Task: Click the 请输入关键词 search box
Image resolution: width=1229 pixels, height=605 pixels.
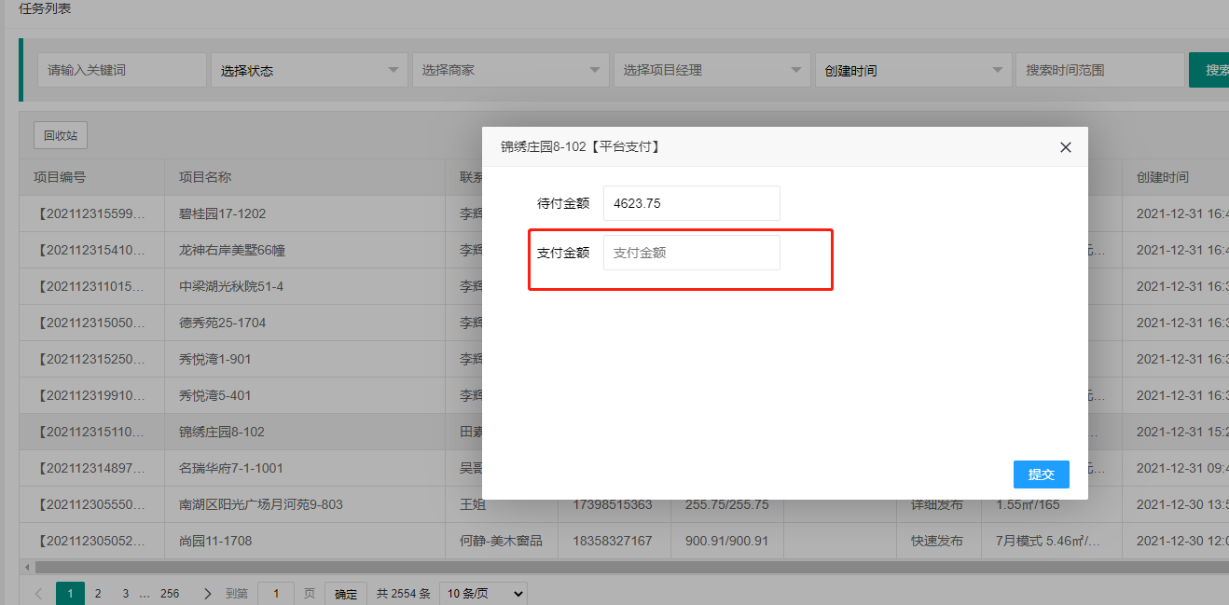Action: point(121,70)
